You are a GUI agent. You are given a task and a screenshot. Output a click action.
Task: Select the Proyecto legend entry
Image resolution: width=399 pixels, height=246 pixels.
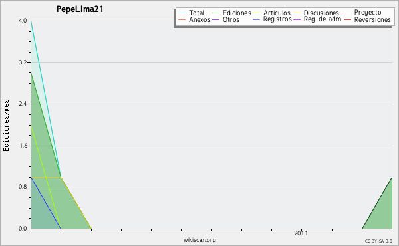click(368, 13)
